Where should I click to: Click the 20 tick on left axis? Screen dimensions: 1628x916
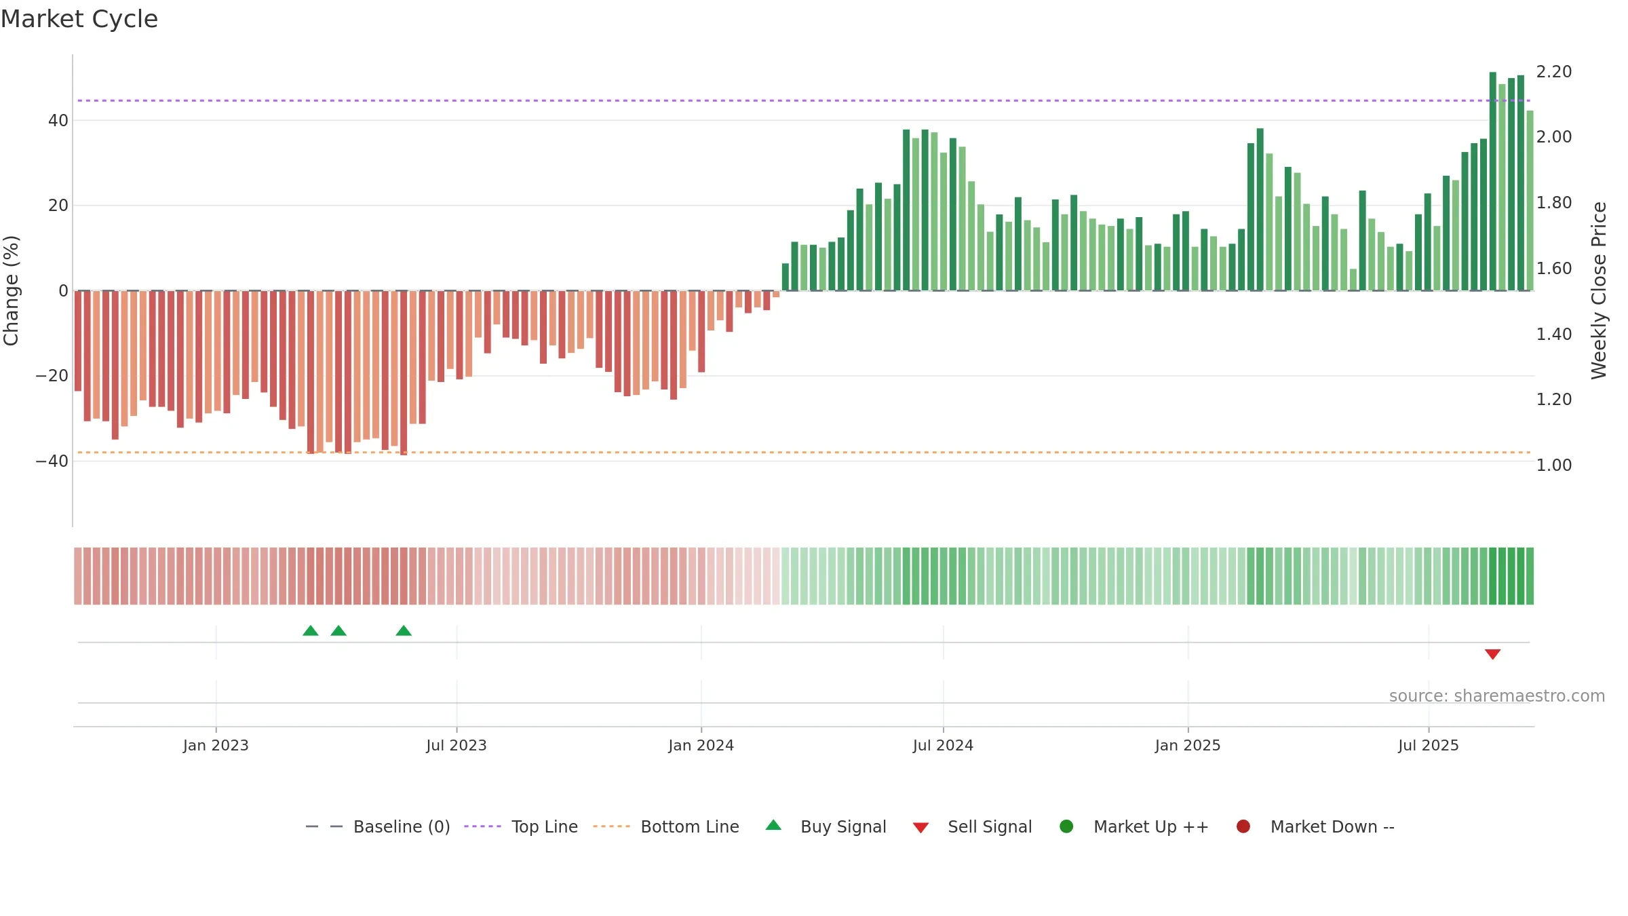pos(58,206)
